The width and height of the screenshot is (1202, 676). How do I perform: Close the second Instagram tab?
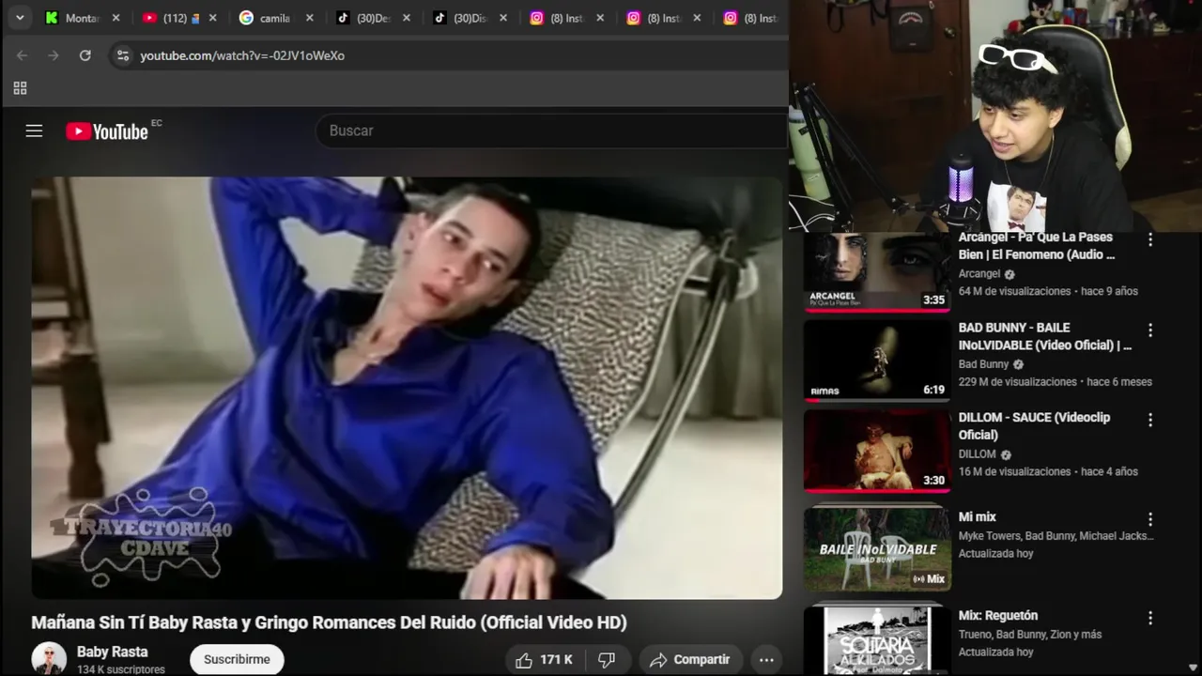pyautogui.click(x=697, y=18)
